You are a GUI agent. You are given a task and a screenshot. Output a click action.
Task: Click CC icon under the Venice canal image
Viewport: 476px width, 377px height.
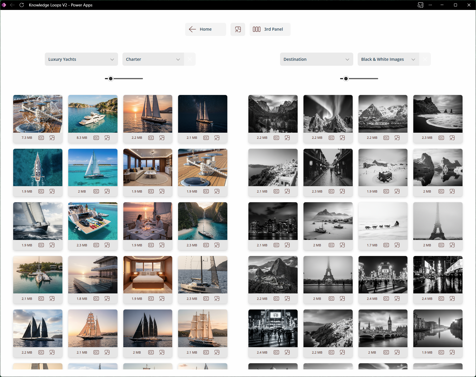pos(441,352)
